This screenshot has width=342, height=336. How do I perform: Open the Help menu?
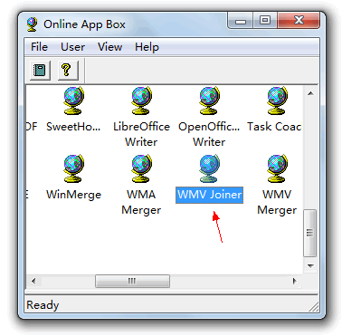click(x=147, y=47)
